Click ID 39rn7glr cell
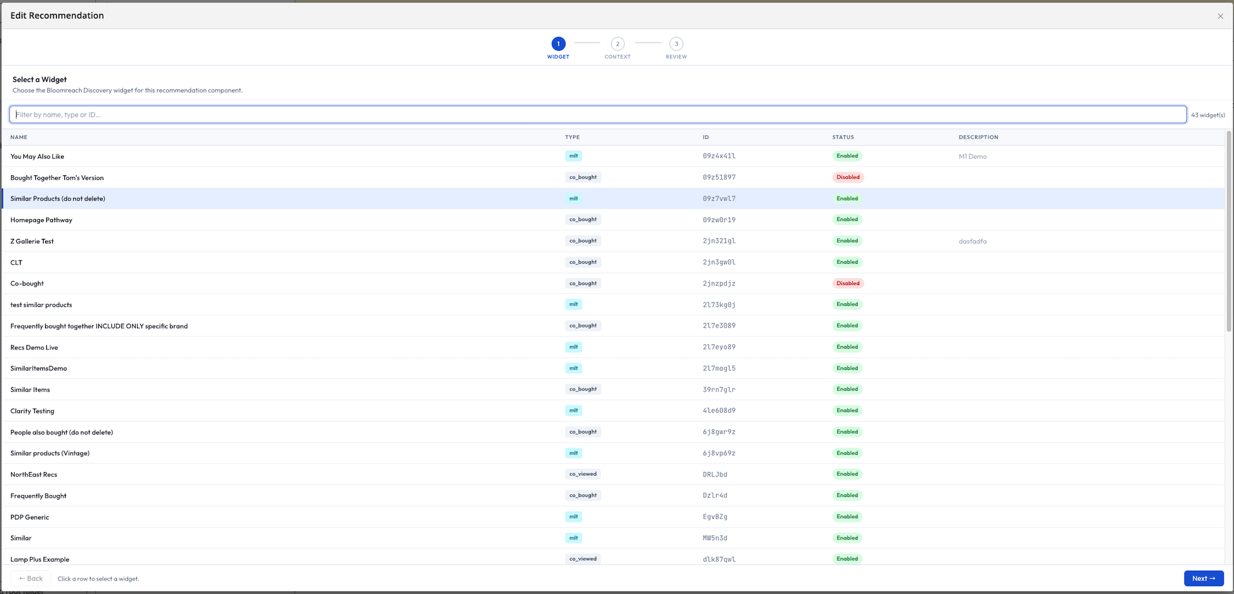1234x594 pixels. click(719, 389)
